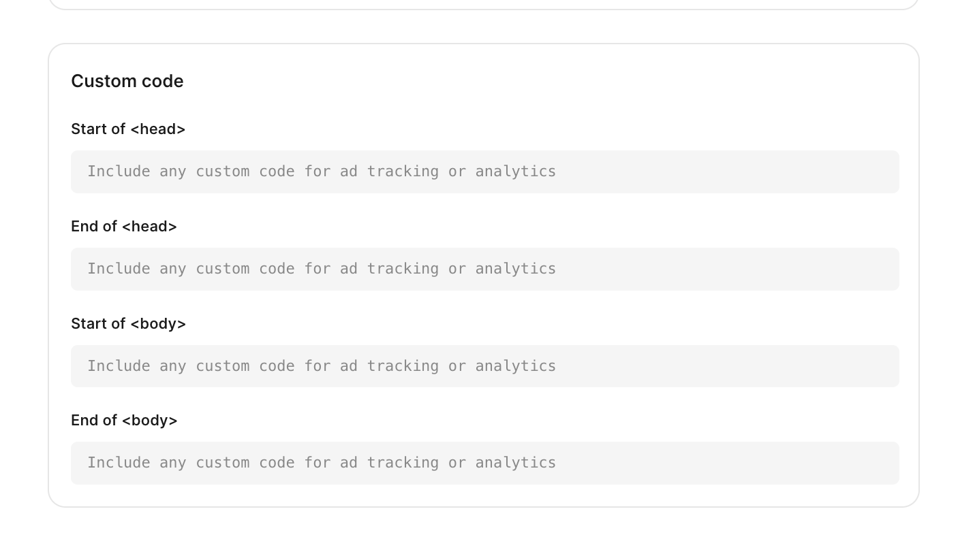
Task: Focus the End of <body> code field
Action: pos(484,463)
